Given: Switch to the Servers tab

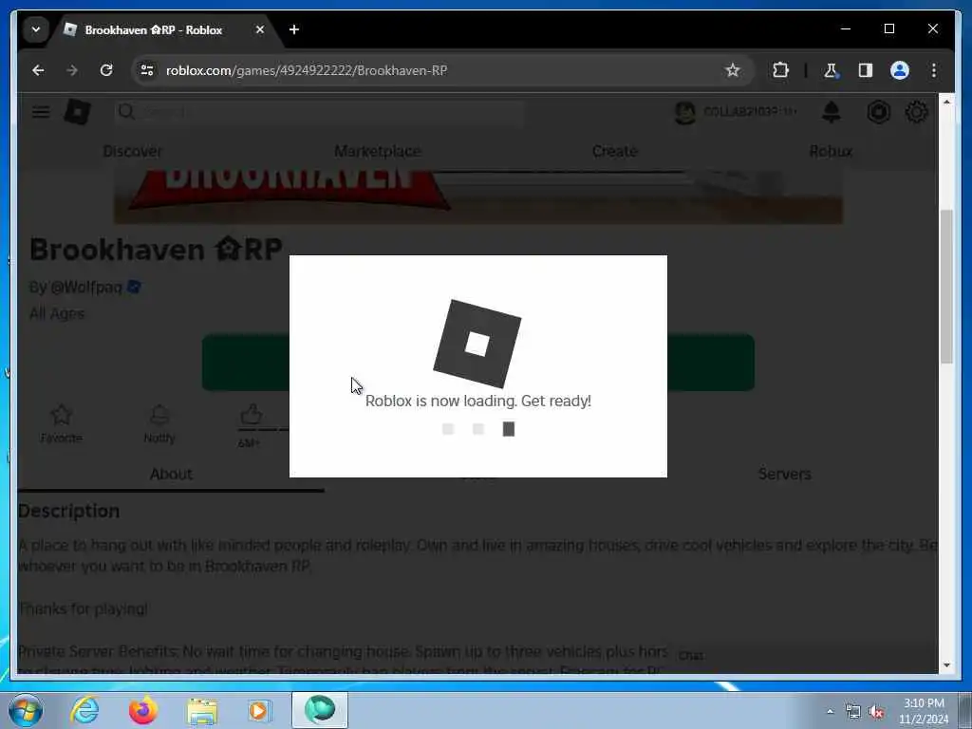Looking at the screenshot, I should pos(785,474).
